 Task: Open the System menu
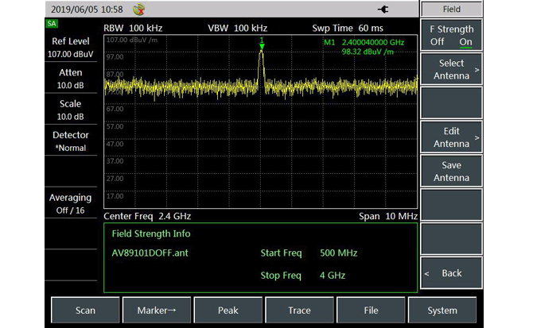(x=442, y=311)
